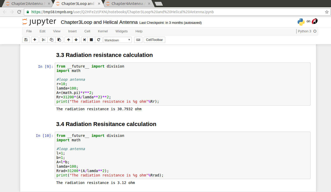Move selected cell up arrow
The image size is (331, 192).
(68, 40)
